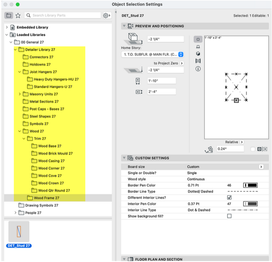
Task: Click the search magnifier icon
Action: (x=28, y=15)
